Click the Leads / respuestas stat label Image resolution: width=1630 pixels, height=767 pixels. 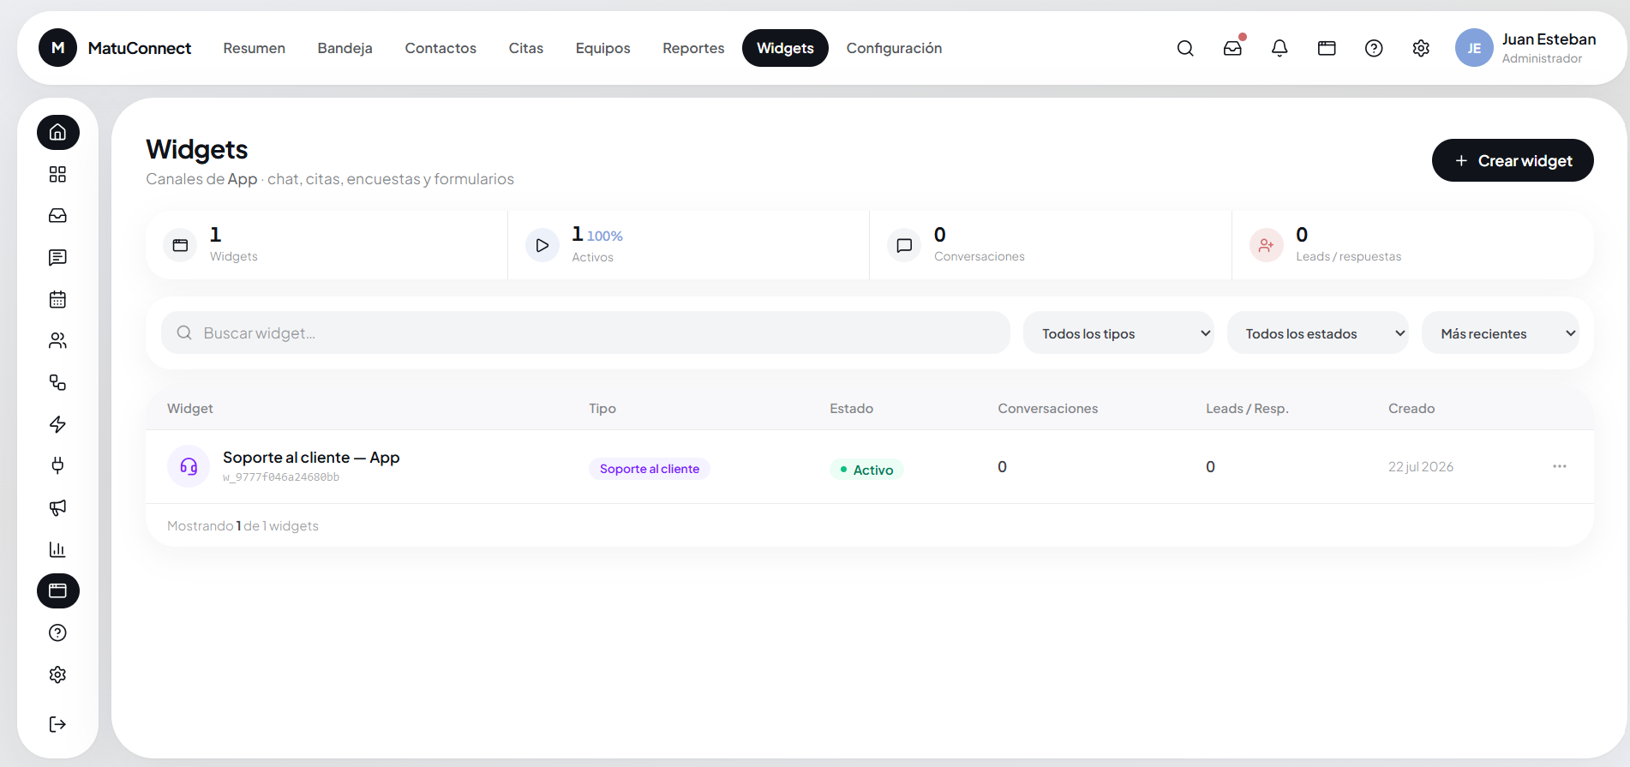(x=1348, y=256)
